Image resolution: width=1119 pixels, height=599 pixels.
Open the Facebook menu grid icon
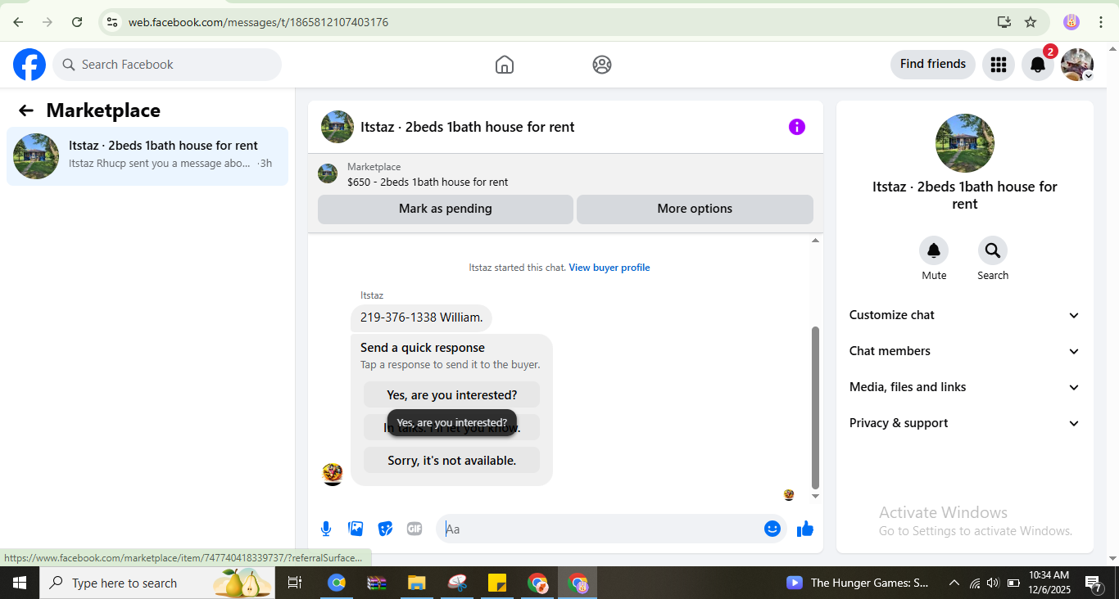coord(998,65)
